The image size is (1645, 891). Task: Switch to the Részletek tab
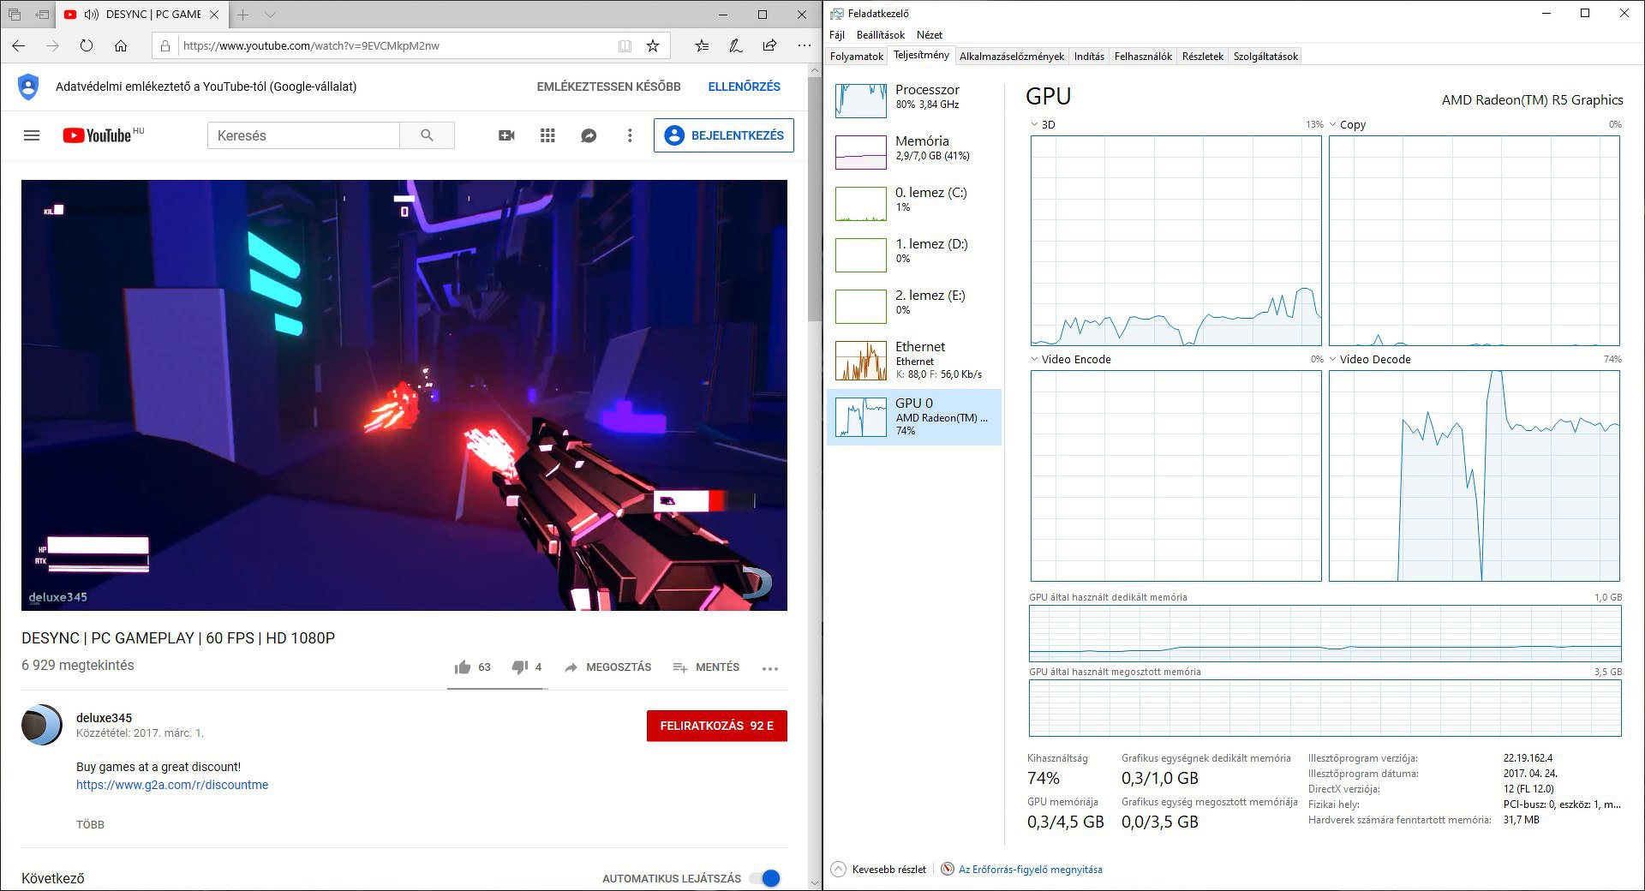point(1203,57)
